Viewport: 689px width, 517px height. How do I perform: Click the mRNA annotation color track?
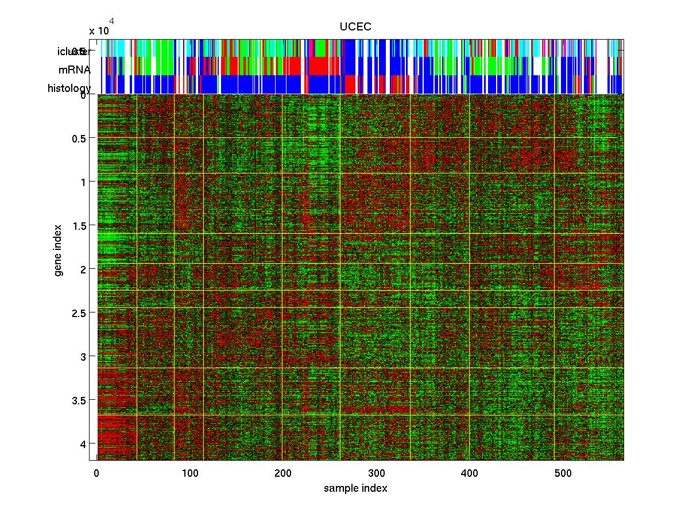click(x=360, y=66)
